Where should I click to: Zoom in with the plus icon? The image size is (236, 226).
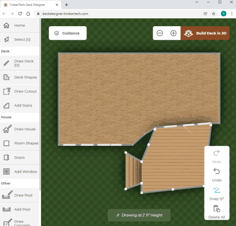pyautogui.click(x=174, y=33)
